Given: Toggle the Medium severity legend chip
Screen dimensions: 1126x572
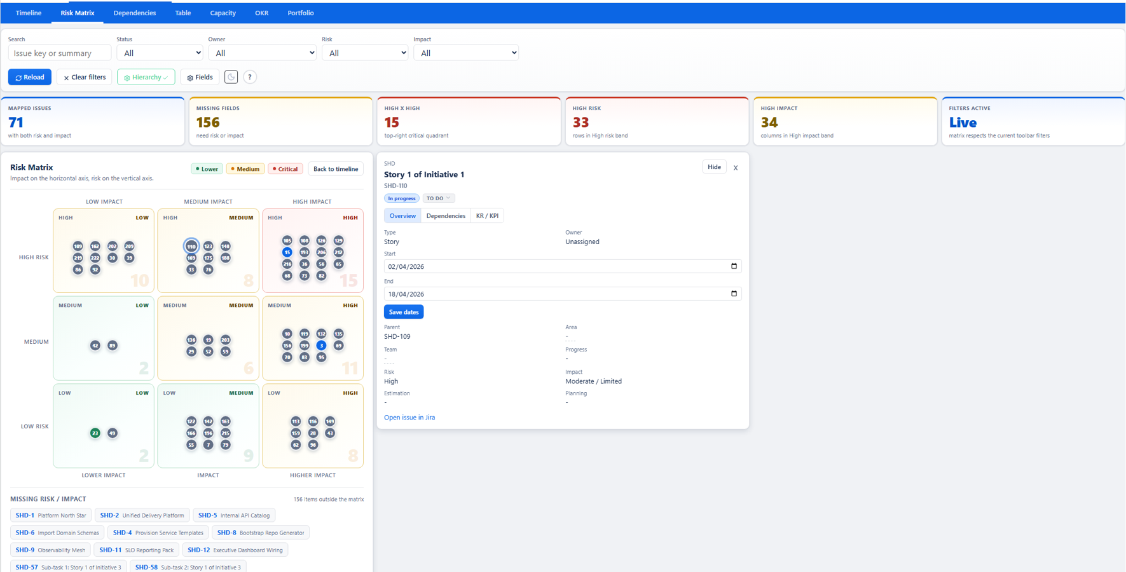Looking at the screenshot, I should [245, 168].
